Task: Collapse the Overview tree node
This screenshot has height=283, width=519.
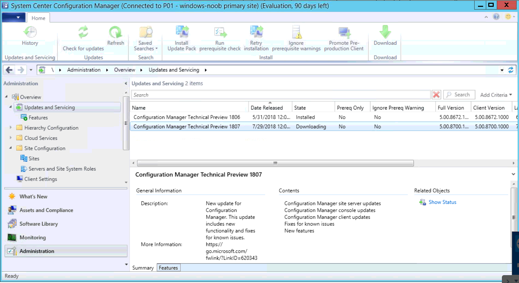Action: click(6, 97)
